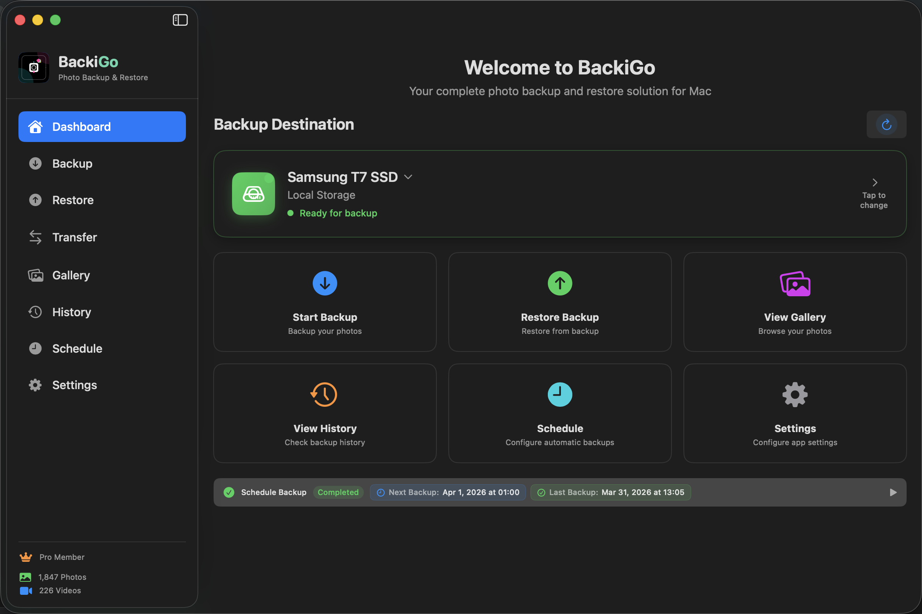The width and height of the screenshot is (922, 614).
Task: Select Backup in the sidebar
Action: pyautogui.click(x=73, y=164)
